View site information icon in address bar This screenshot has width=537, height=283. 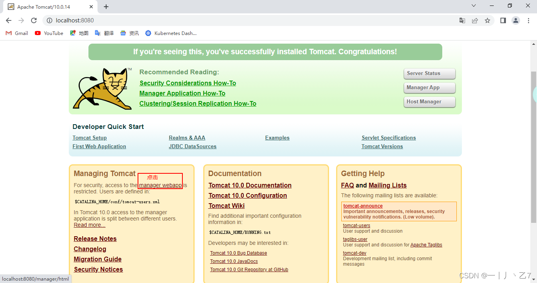point(50,20)
